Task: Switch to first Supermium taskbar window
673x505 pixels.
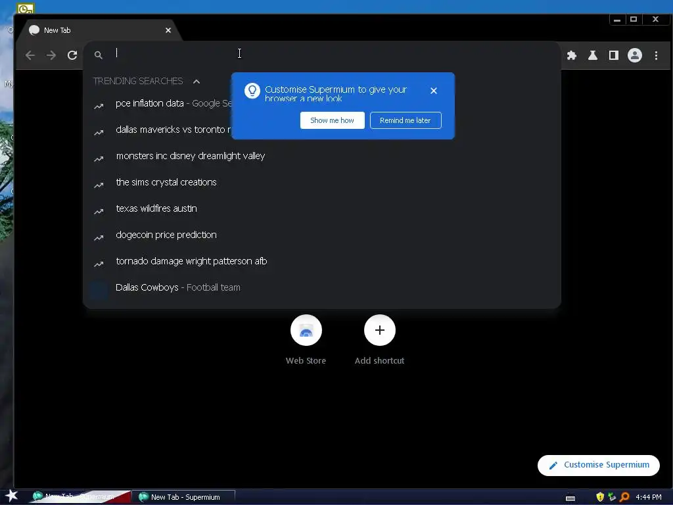Action: (80, 497)
